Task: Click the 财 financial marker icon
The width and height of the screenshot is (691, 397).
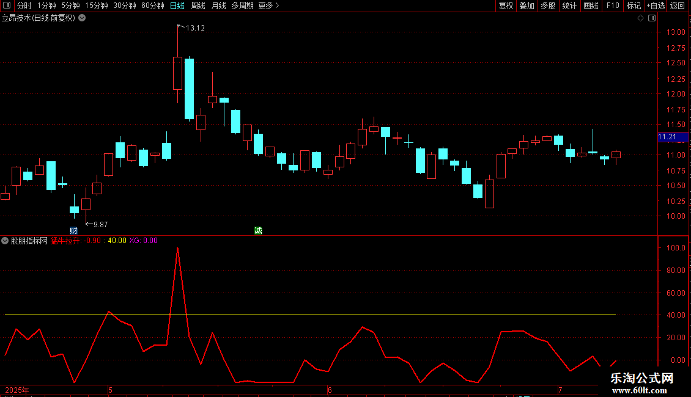Action: click(73, 231)
